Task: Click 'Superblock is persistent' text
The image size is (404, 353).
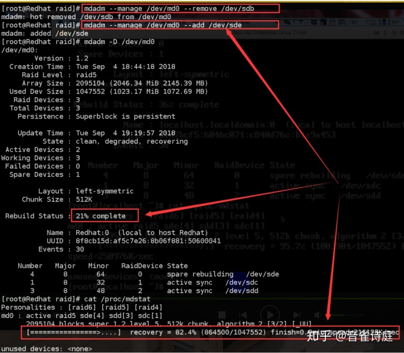Action: click(x=126, y=117)
